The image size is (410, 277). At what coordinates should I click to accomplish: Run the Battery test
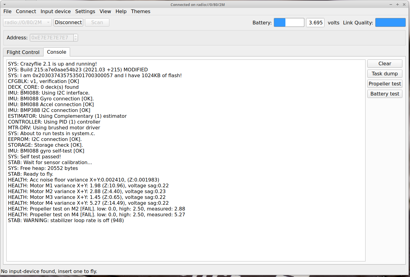point(384,94)
